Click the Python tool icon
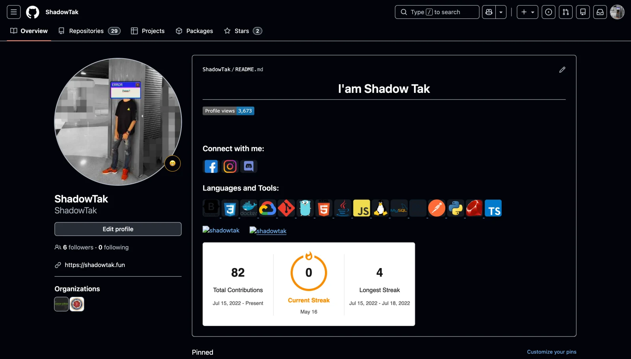 tap(456, 208)
